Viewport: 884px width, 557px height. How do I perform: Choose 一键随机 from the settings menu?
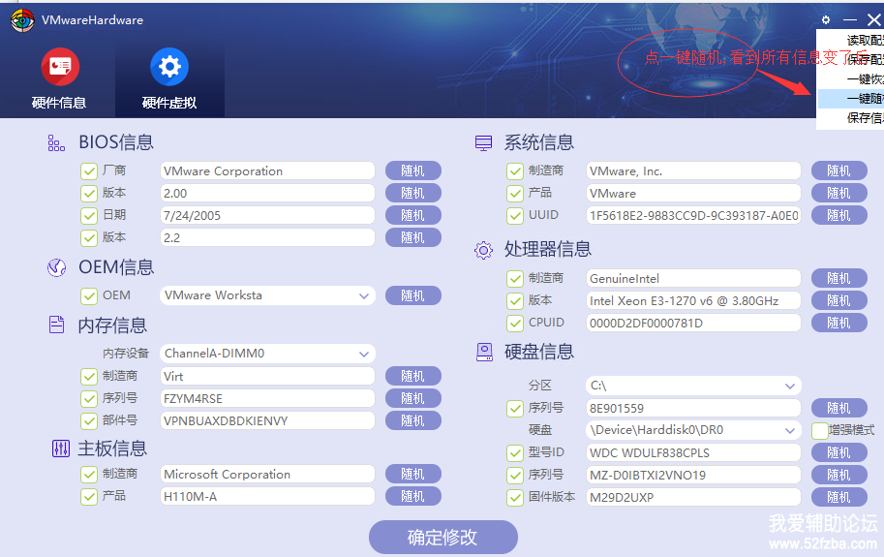coord(862,99)
